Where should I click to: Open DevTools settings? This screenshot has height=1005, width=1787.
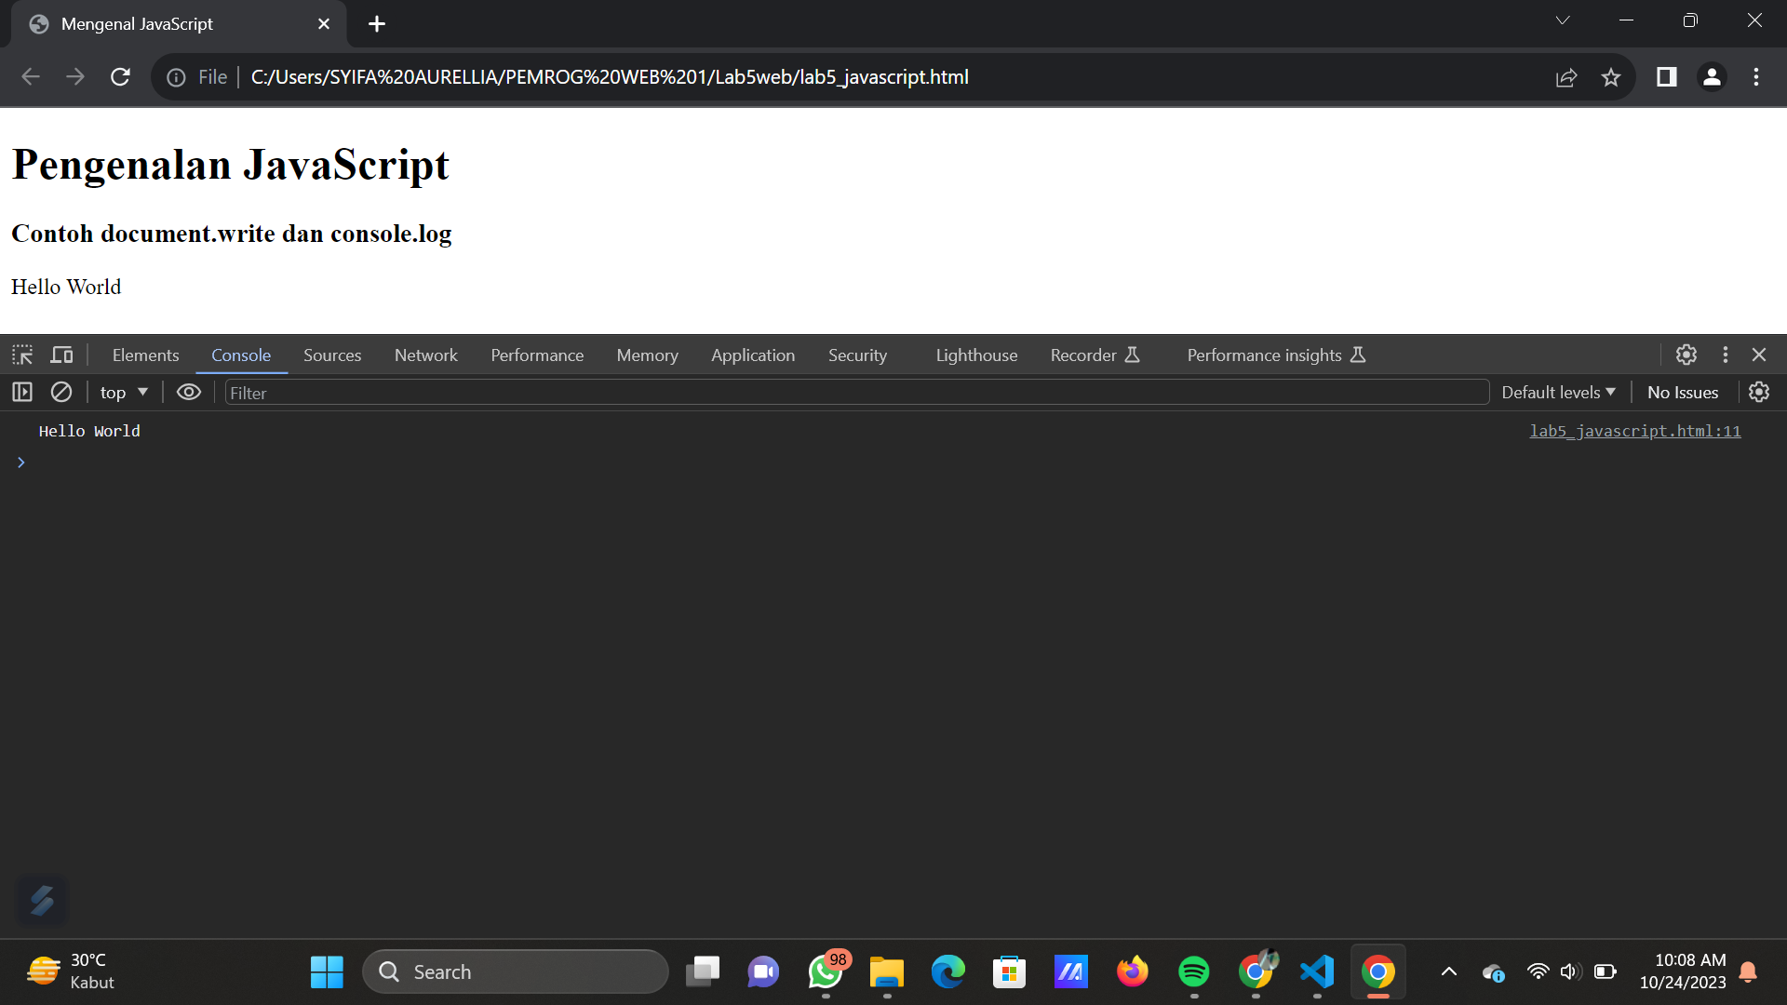tap(1686, 355)
